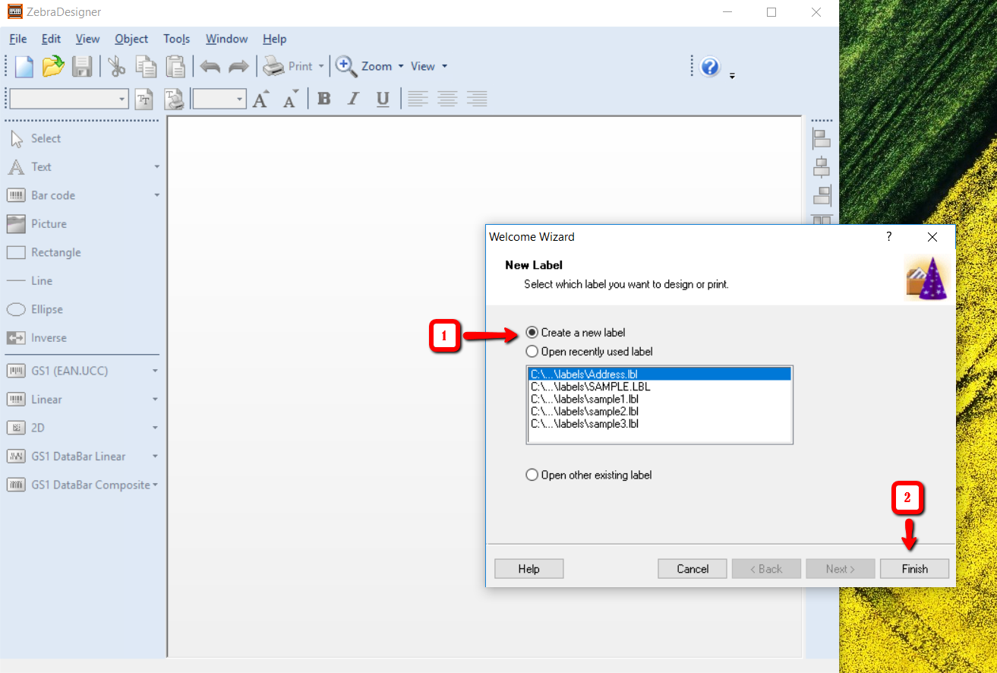The width and height of the screenshot is (997, 673).
Task: Click the Finish button
Action: [x=915, y=569]
